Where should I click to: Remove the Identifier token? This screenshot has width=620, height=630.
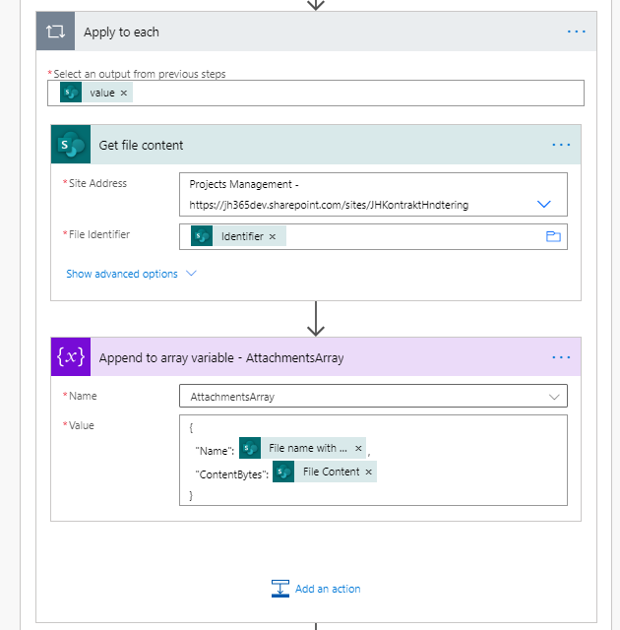[x=273, y=236]
